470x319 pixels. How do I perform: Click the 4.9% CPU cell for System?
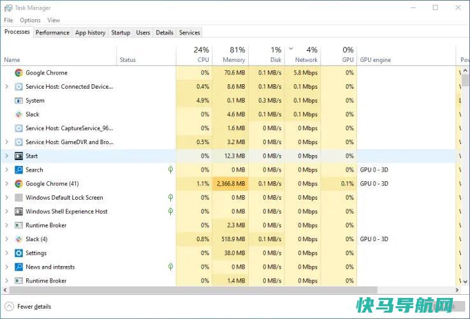[x=195, y=101]
